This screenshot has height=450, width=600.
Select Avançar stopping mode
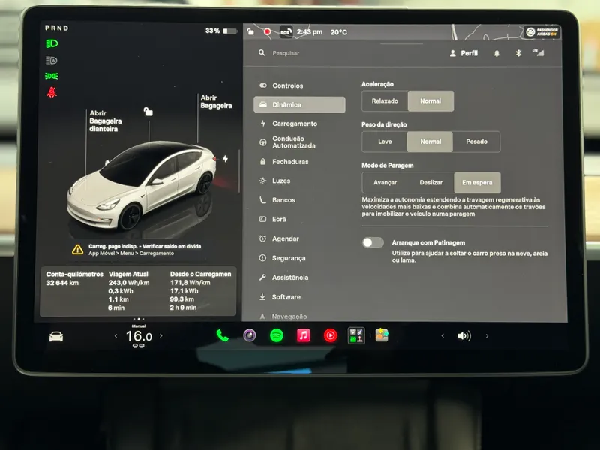[385, 183]
